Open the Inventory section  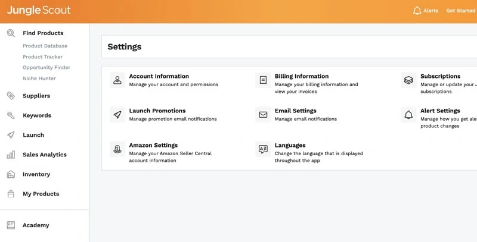[x=36, y=174]
